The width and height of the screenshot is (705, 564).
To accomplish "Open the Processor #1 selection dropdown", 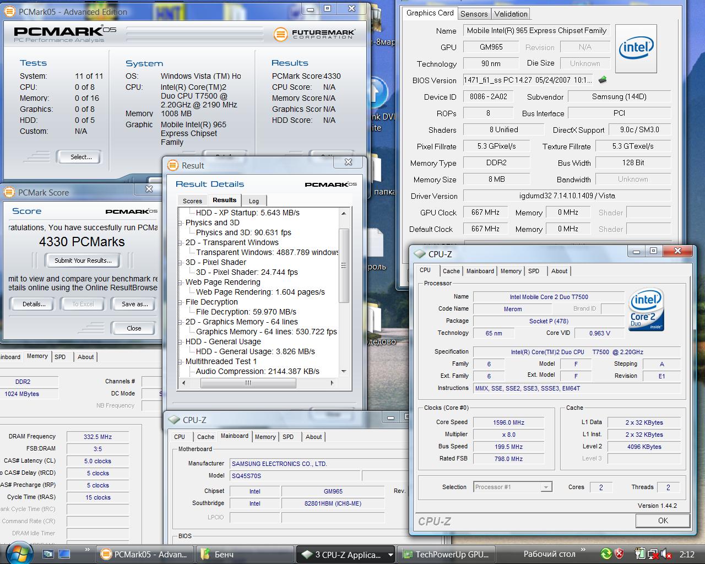I will 545,487.
